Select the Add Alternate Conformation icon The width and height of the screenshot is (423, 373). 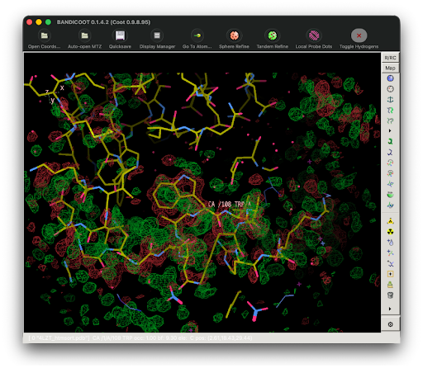(390, 263)
